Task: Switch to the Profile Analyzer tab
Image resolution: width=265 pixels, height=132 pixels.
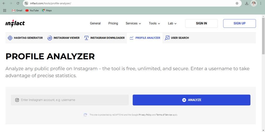Action: [x=145, y=38]
